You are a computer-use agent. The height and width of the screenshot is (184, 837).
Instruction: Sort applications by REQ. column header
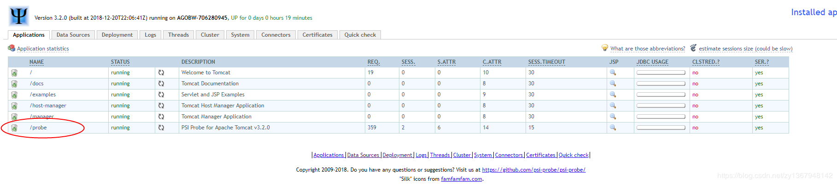[x=374, y=62]
